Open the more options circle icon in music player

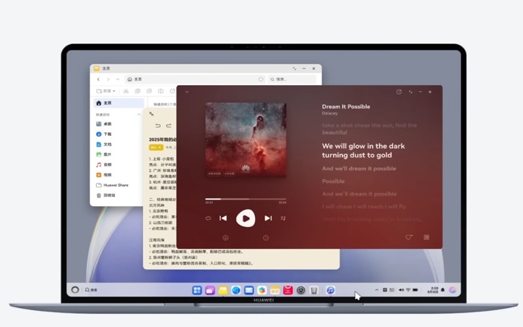coord(266,238)
